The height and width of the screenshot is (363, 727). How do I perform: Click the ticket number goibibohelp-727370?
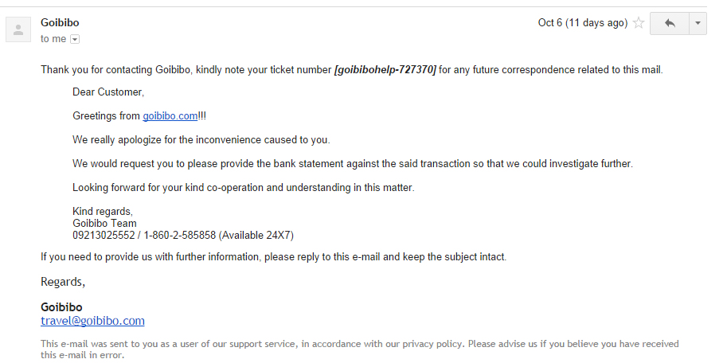(385, 70)
